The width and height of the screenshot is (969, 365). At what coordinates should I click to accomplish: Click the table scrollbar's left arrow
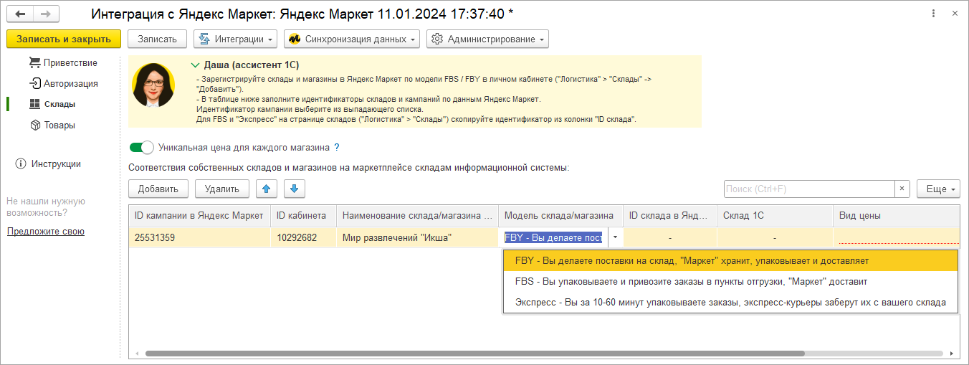click(135, 354)
